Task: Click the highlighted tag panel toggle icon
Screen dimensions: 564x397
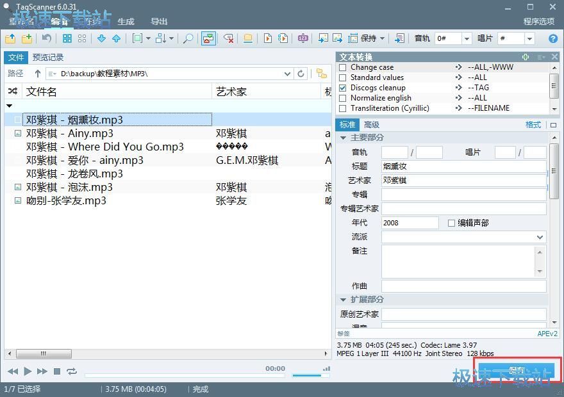Action: (208, 38)
